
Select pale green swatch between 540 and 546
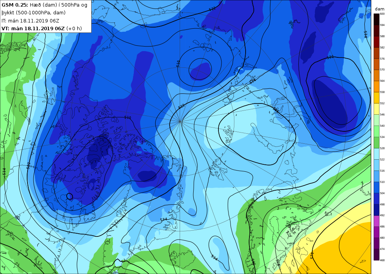pos(376,120)
